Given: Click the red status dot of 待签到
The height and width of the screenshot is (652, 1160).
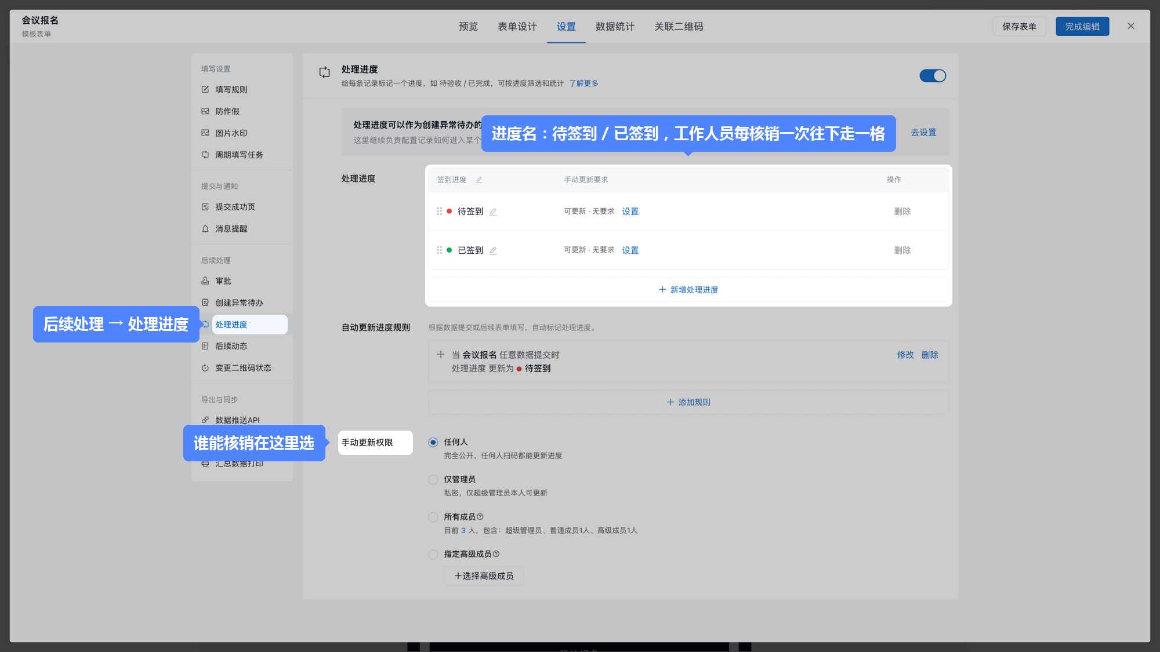Looking at the screenshot, I should (449, 212).
